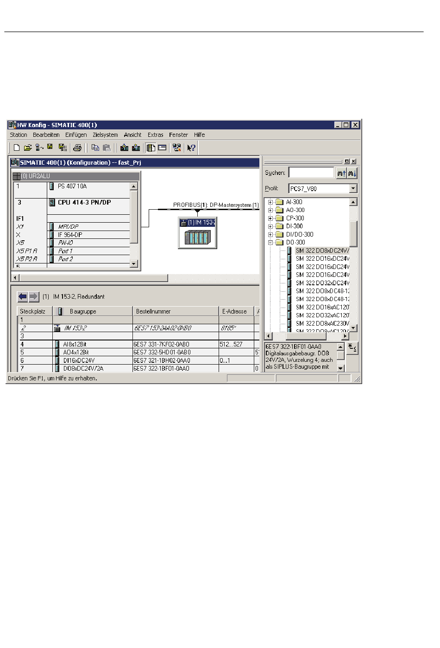This screenshot has height=648, width=440.
Task: Click the station view horizontal scrollbar left arrow
Action: [15, 278]
